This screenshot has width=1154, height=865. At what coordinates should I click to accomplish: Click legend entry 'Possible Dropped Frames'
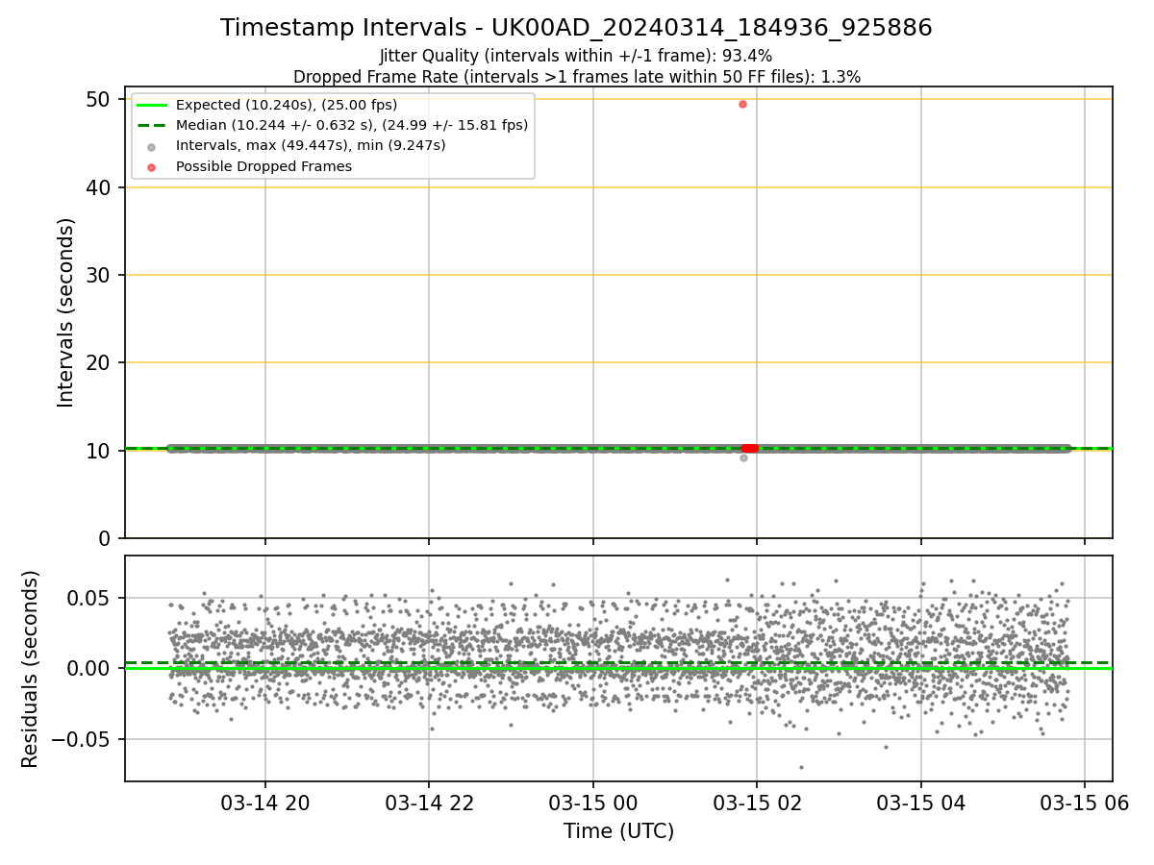coord(263,166)
